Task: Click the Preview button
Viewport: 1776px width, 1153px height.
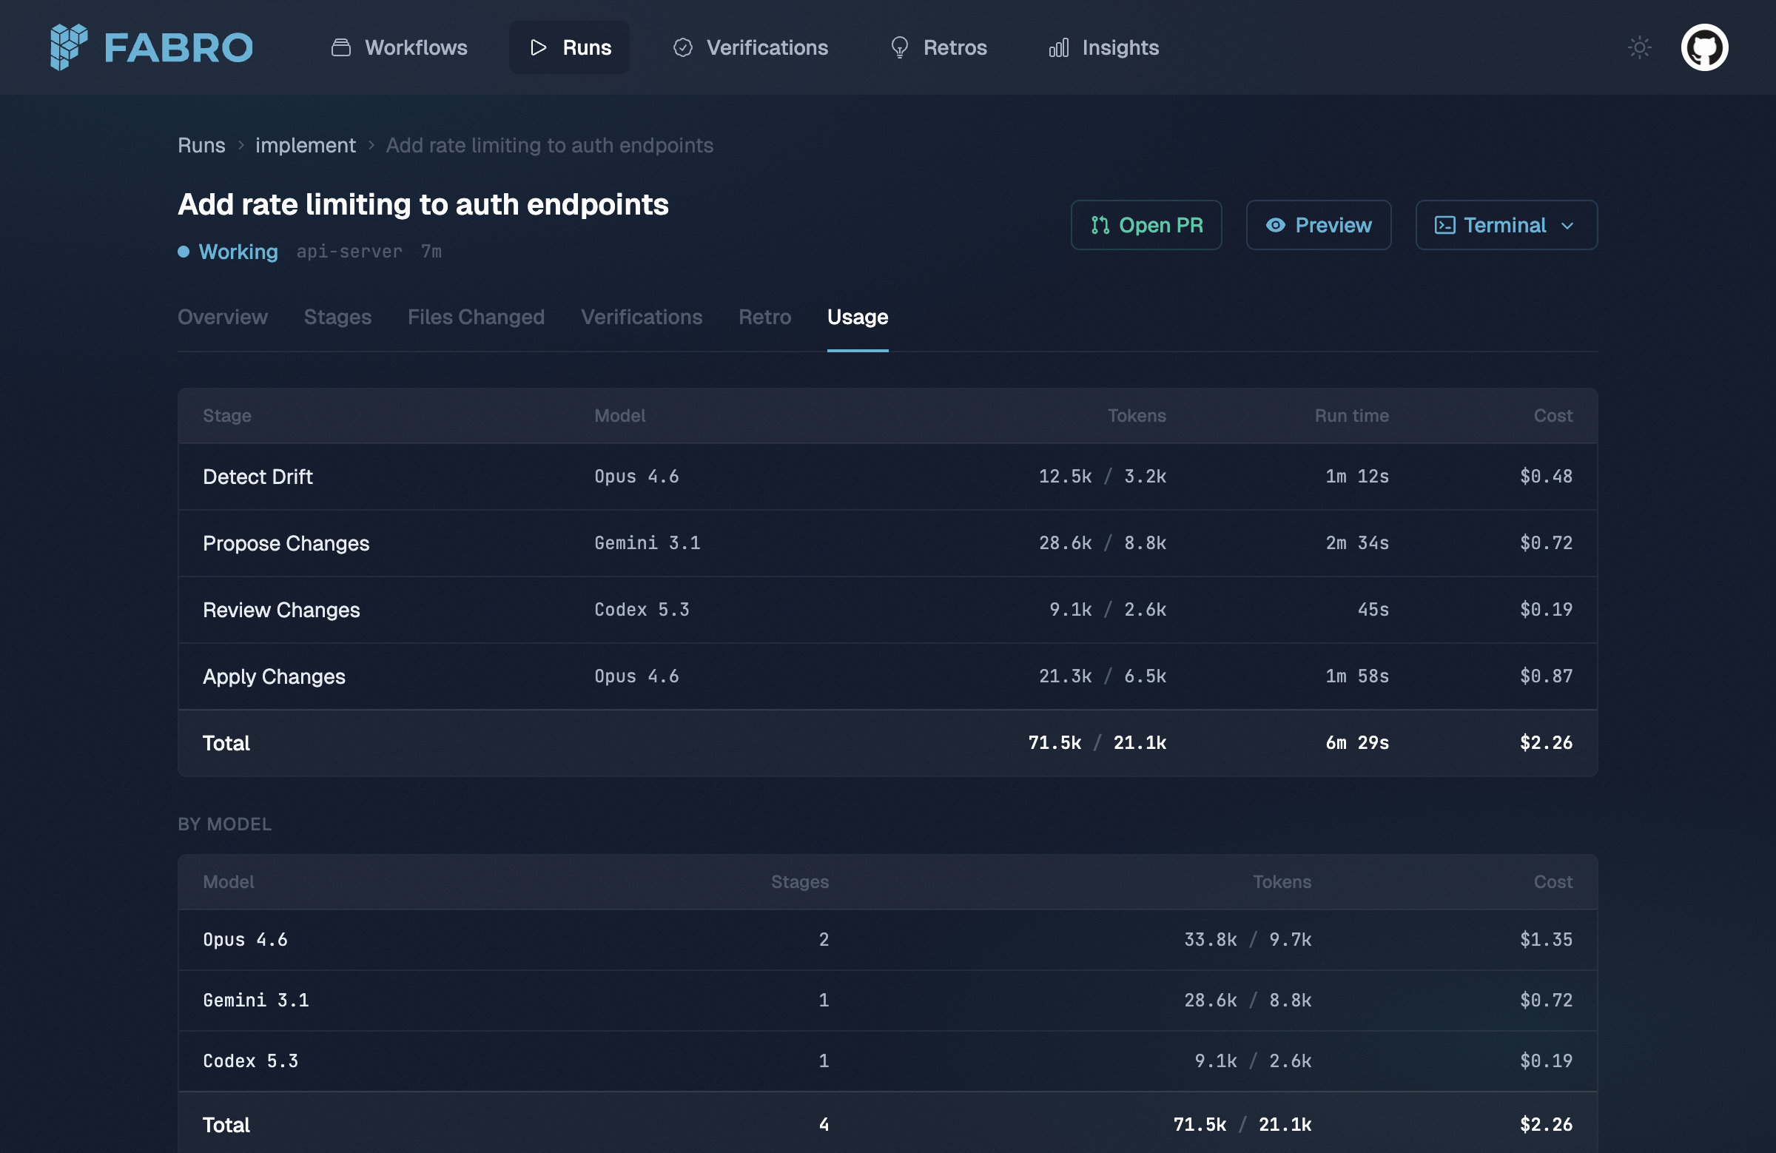Action: (x=1318, y=225)
